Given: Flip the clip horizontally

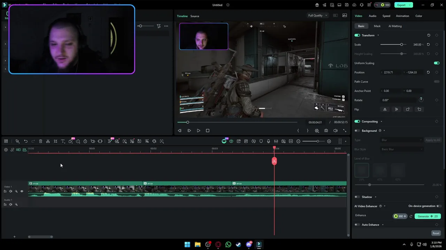Looking at the screenshot, I should coord(385,109).
